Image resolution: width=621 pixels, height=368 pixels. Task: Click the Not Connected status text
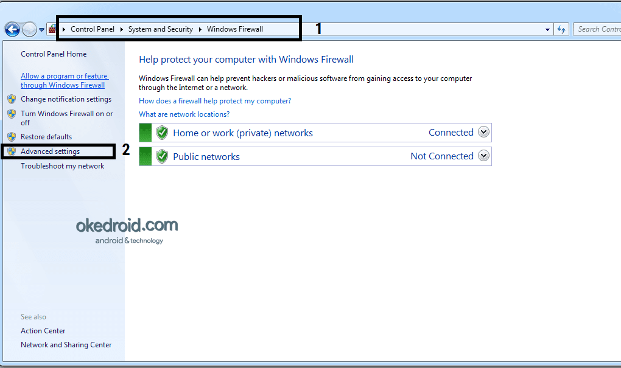click(x=442, y=156)
